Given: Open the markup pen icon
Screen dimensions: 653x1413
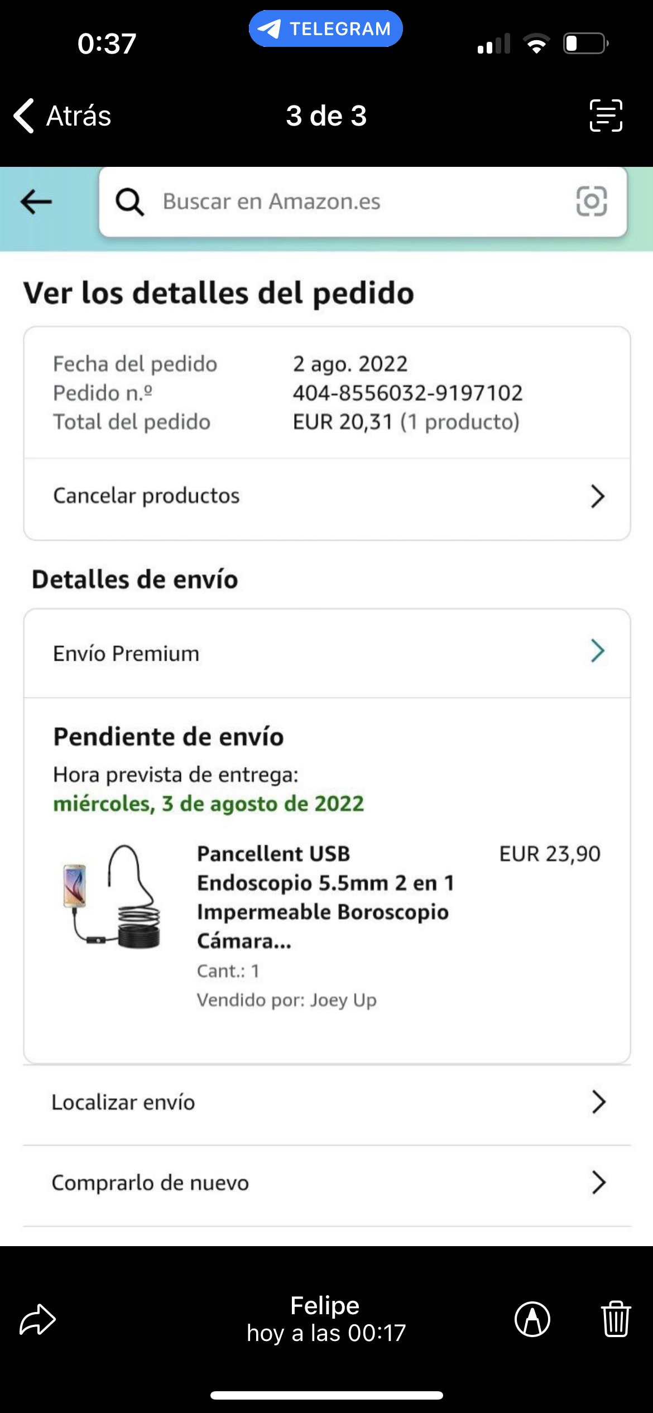Looking at the screenshot, I should click(x=532, y=1320).
